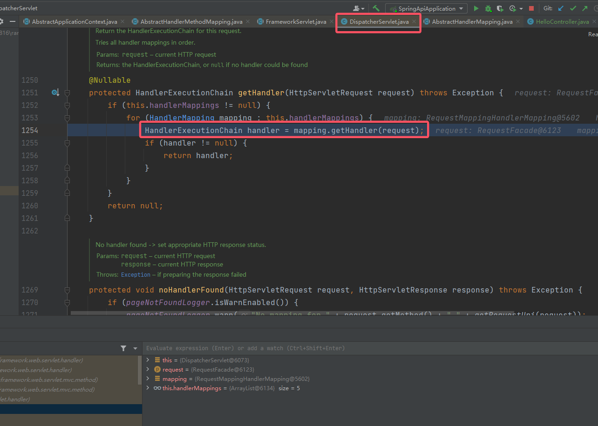Close the FrameworkServlet.java tab
The width and height of the screenshot is (598, 426).
point(331,22)
